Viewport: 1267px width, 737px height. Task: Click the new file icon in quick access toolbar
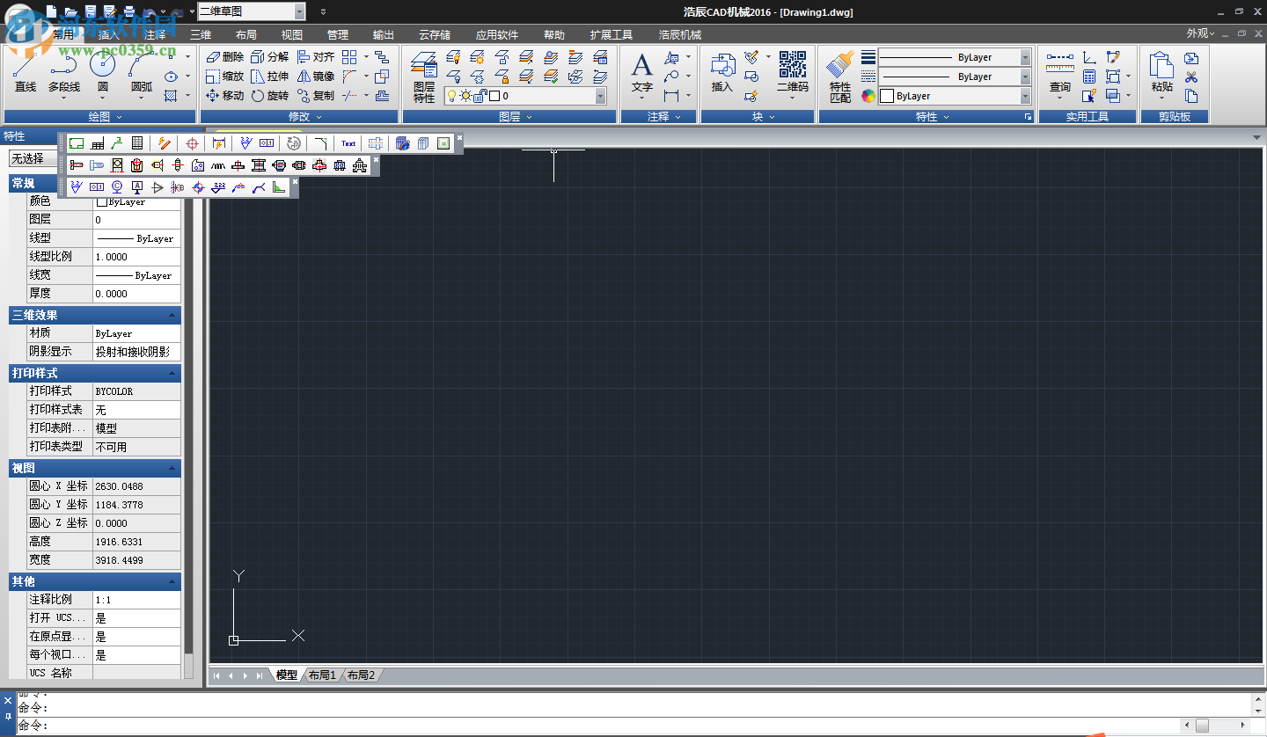(x=50, y=11)
